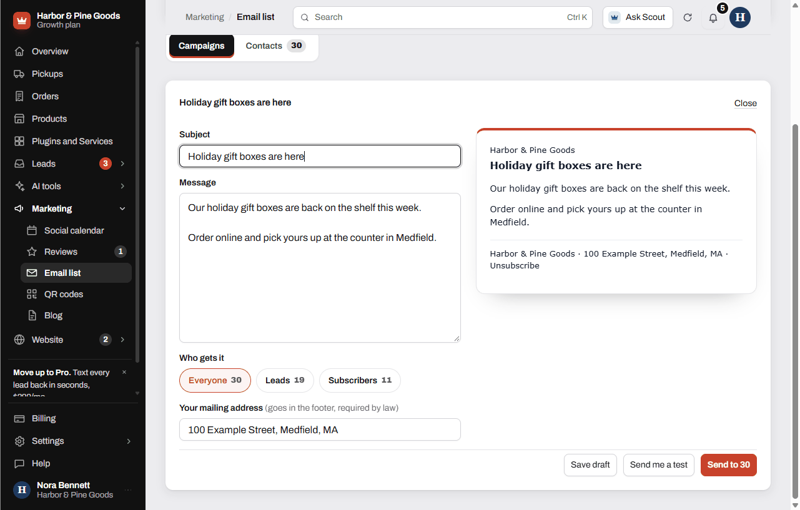This screenshot has width=800, height=510.
Task: Click the Overview house icon
Action: click(x=19, y=51)
